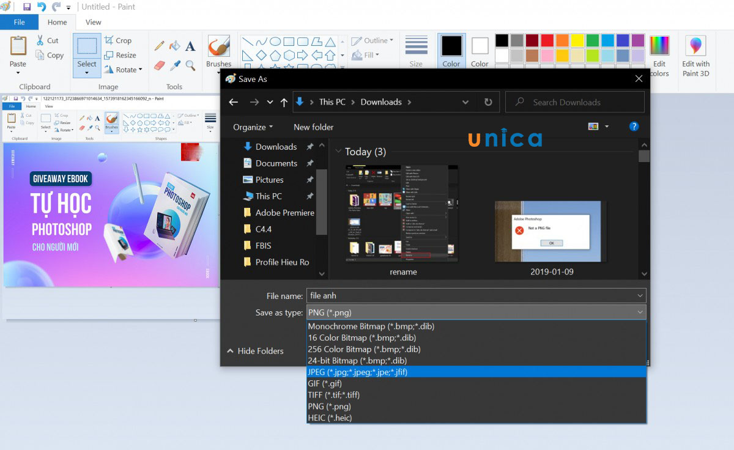Viewport: 734px width, 450px height.
Task: Pick the yellow swatch in the palette
Action: tap(577, 40)
